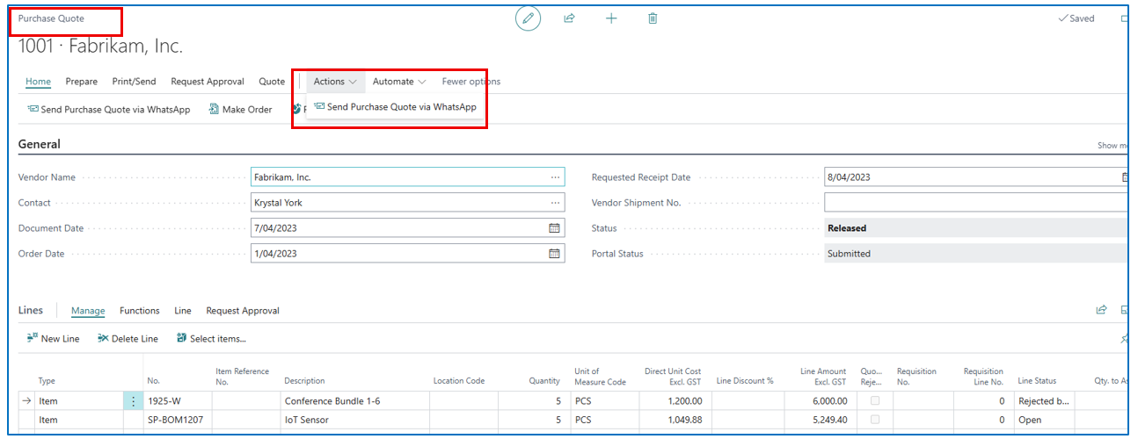1138x439 pixels.
Task: Open row options for item 1925-W
Action: (x=134, y=401)
